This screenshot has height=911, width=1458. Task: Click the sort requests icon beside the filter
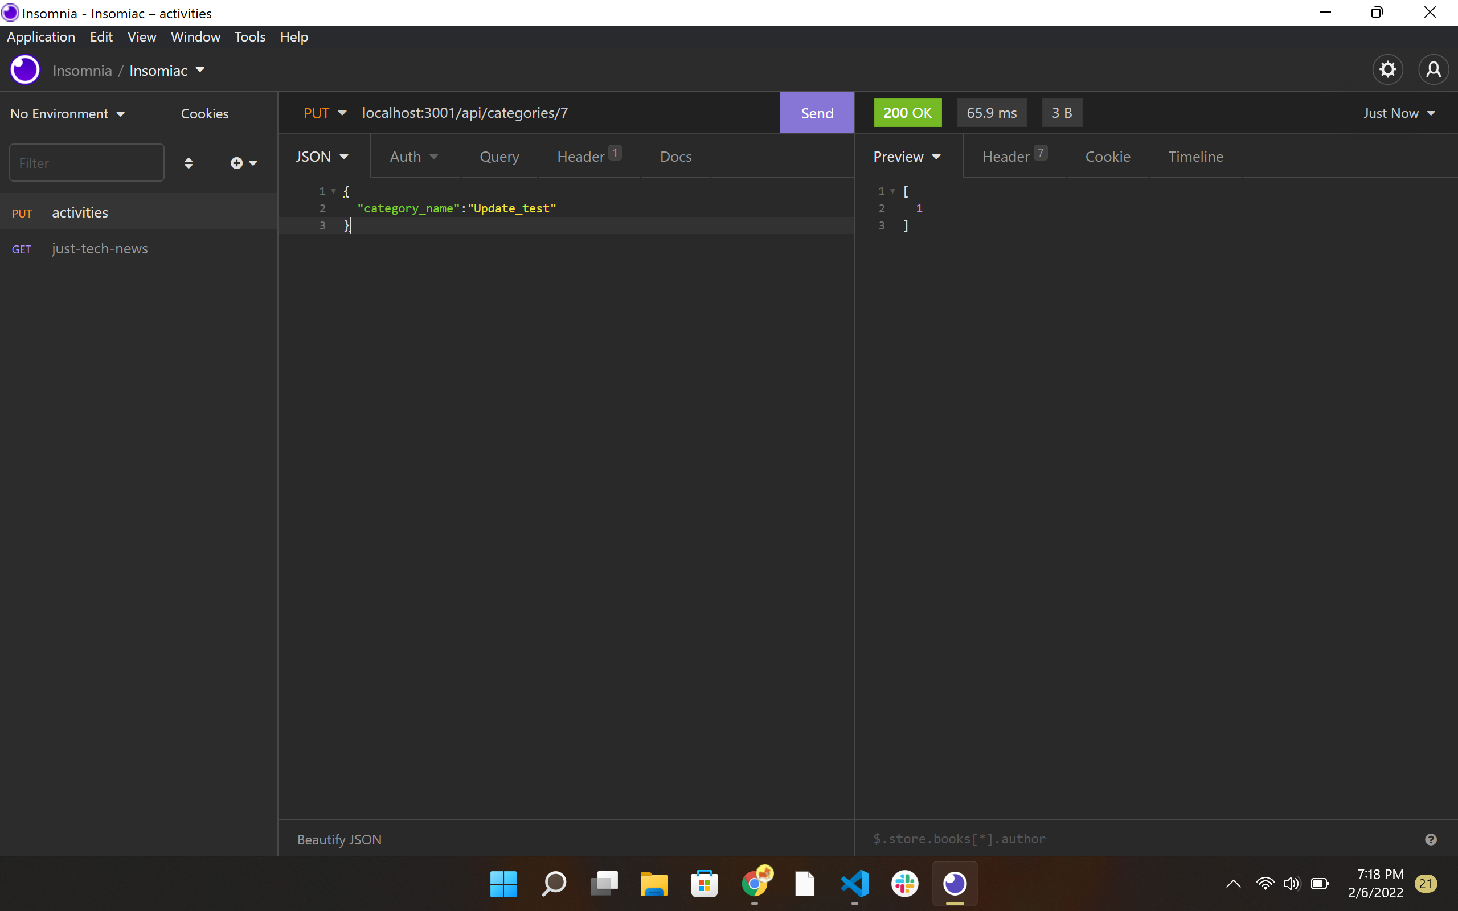coord(189,163)
